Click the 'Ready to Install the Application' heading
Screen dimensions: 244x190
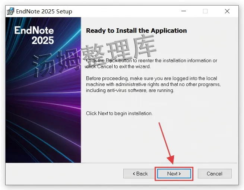pos(136,31)
